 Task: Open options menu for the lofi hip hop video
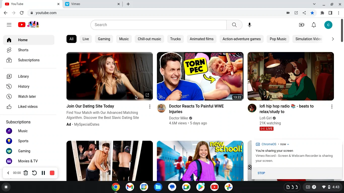tap(332, 107)
